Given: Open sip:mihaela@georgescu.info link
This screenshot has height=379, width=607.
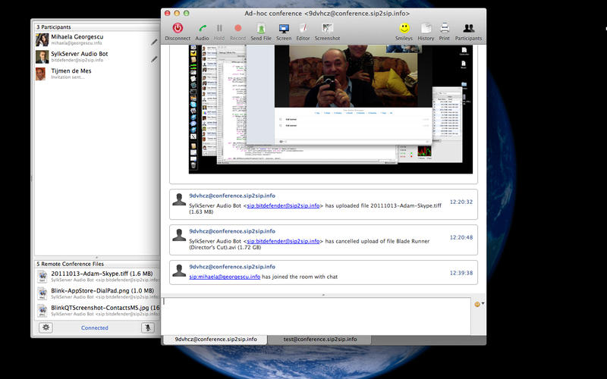Looking at the screenshot, I should click(225, 277).
